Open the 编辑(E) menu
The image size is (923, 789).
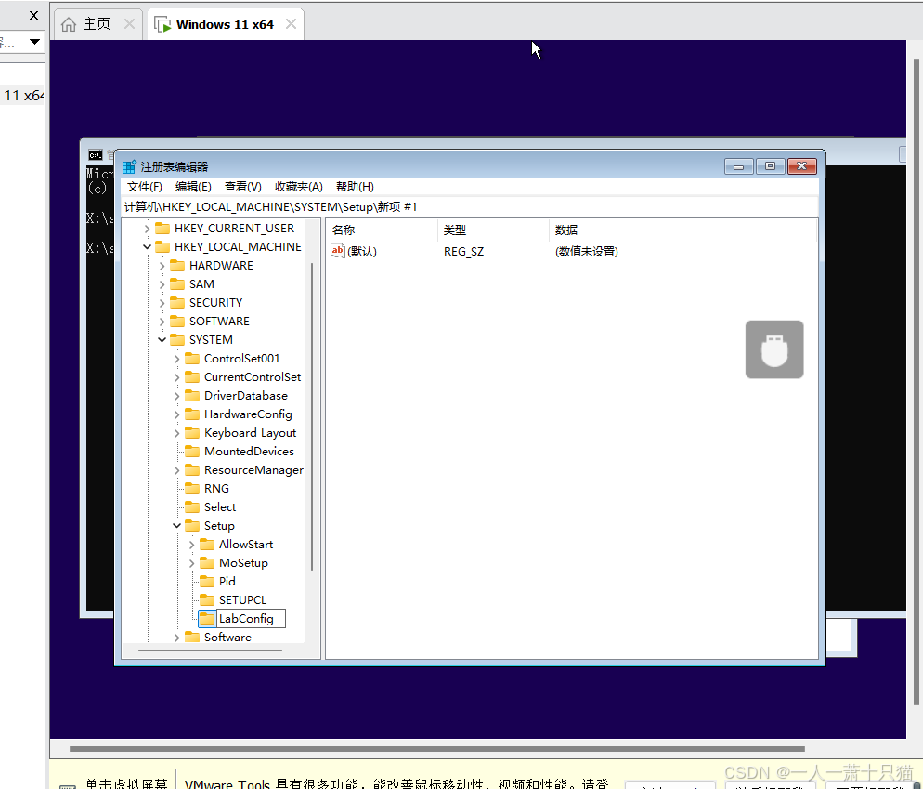click(x=193, y=187)
